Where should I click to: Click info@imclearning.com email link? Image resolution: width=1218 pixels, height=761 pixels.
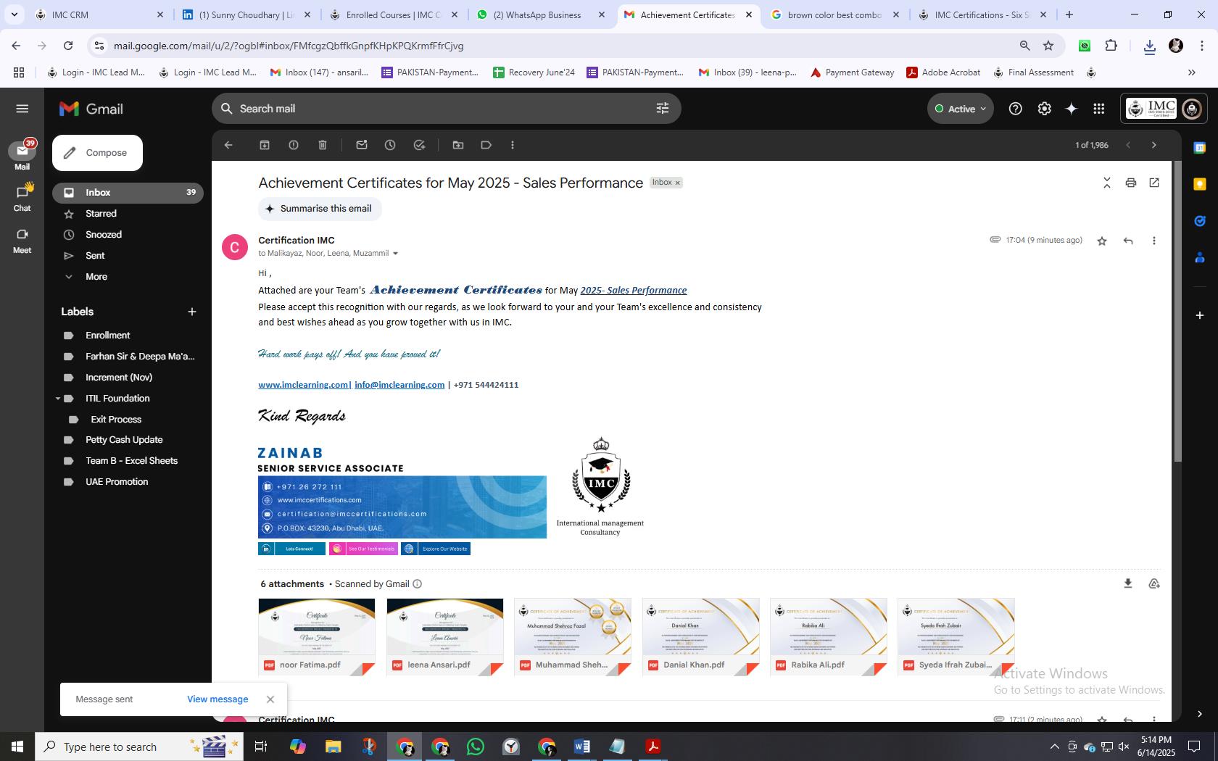pyautogui.click(x=399, y=385)
